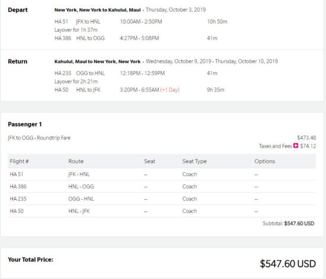Select the HA 386 row in flight table
This screenshot has height=279, width=326.
[x=162, y=187]
